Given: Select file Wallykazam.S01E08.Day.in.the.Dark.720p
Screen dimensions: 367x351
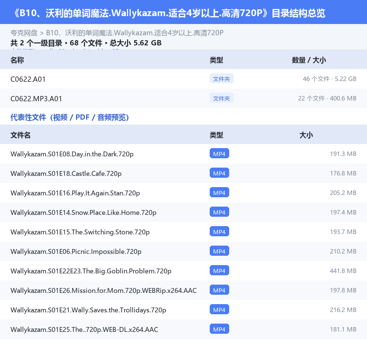Looking at the screenshot, I should click(72, 154).
